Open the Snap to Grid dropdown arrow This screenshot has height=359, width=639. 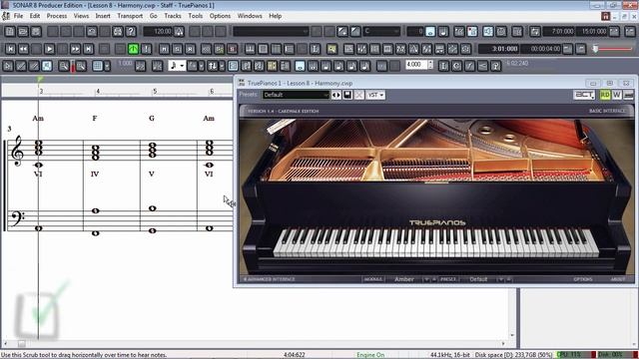tap(107, 66)
